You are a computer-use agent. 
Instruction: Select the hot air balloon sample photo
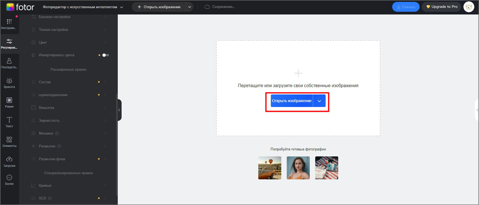(x=270, y=168)
